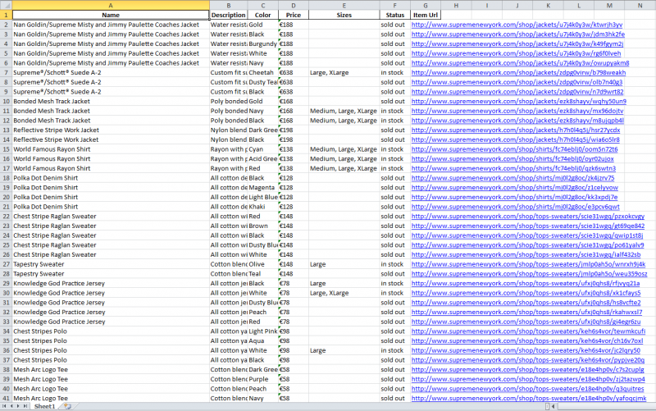Select Chest Stripes Polo in row 34

111,331
